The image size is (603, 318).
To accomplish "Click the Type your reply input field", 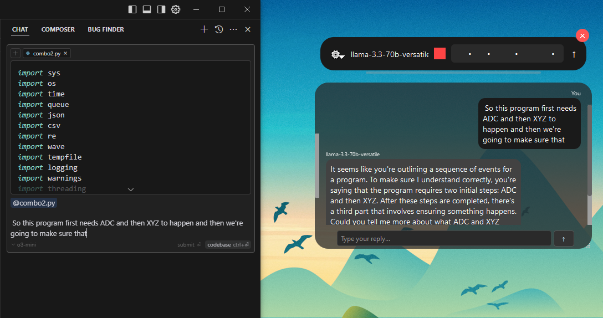I will tap(444, 238).
